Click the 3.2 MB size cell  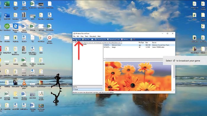[x=148, y=47]
